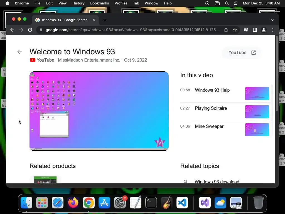The width and height of the screenshot is (285, 214).
Task: Click the browser forward arrow
Action: (x=21, y=30)
